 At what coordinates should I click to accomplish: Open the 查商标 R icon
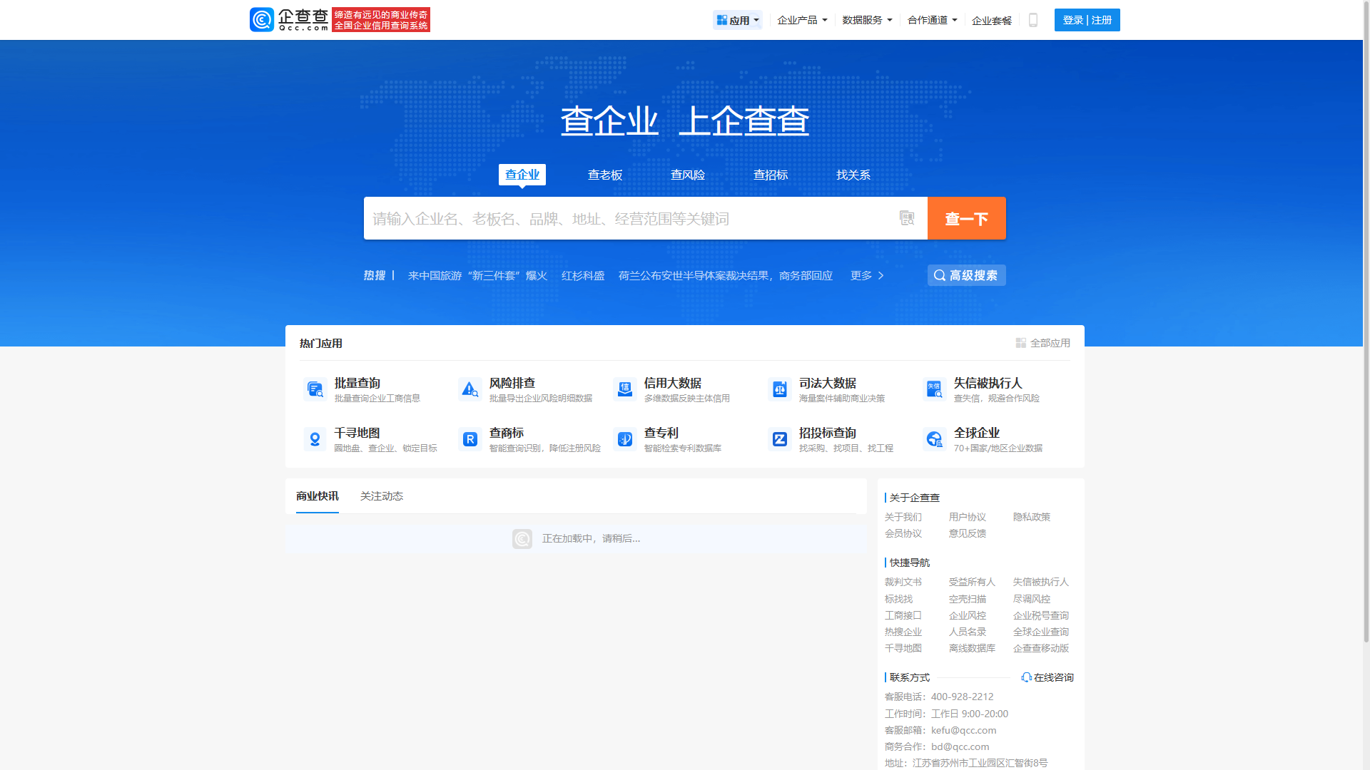click(470, 439)
